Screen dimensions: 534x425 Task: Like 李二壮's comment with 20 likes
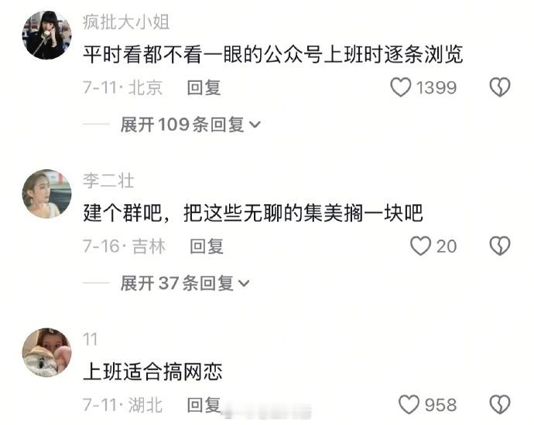(420, 246)
